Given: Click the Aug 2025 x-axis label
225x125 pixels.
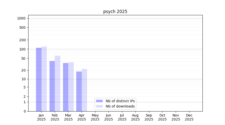Looking at the screenshot, I should [135, 117].
